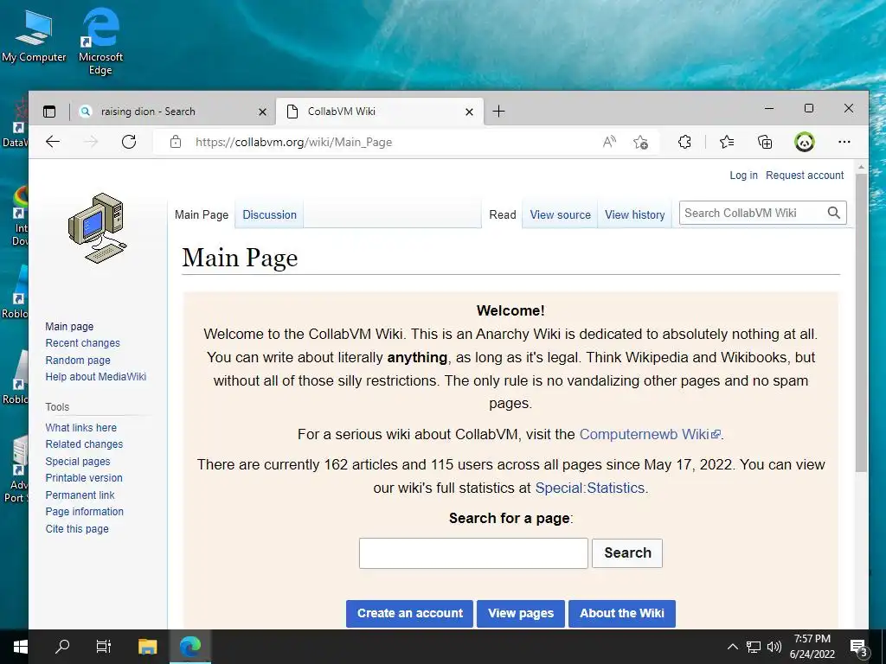The width and height of the screenshot is (886, 664).
Task: Open the View source tab
Action: point(560,215)
